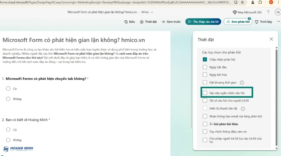Screen dimensions: 281x156
Task: Check Tắt số câu hỏi cho người trả lời
Action: coord(205,100)
